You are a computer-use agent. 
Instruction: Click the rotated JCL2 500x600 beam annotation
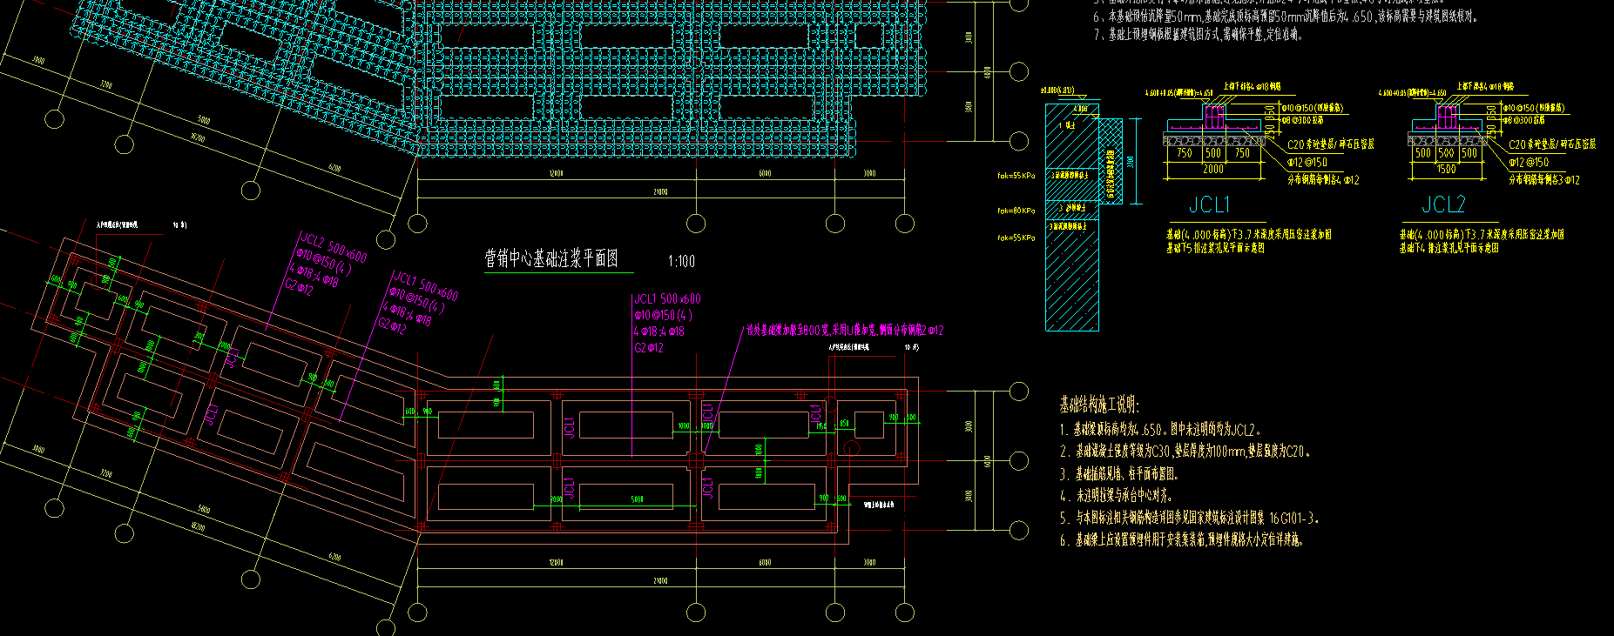(x=333, y=248)
